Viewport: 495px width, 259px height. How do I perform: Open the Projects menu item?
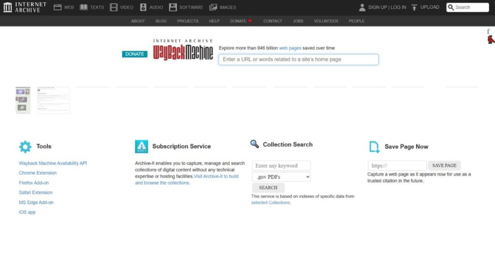click(188, 21)
